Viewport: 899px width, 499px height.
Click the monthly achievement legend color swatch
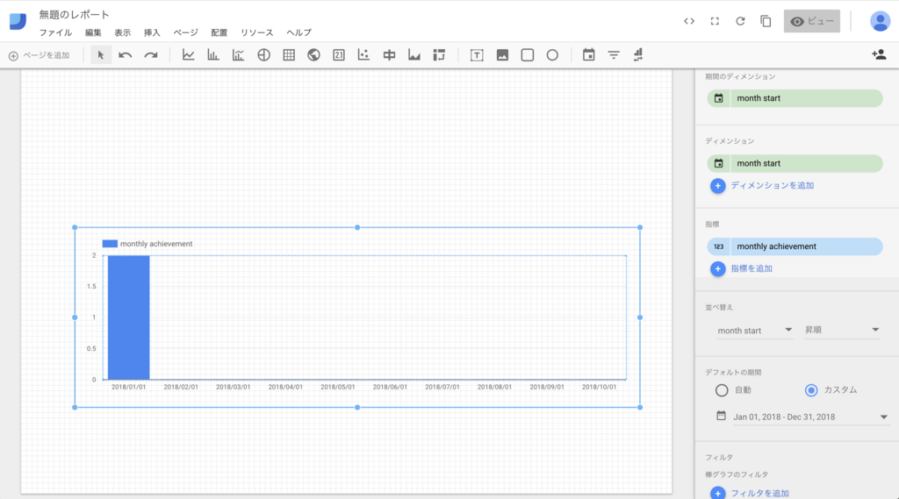tap(110, 244)
